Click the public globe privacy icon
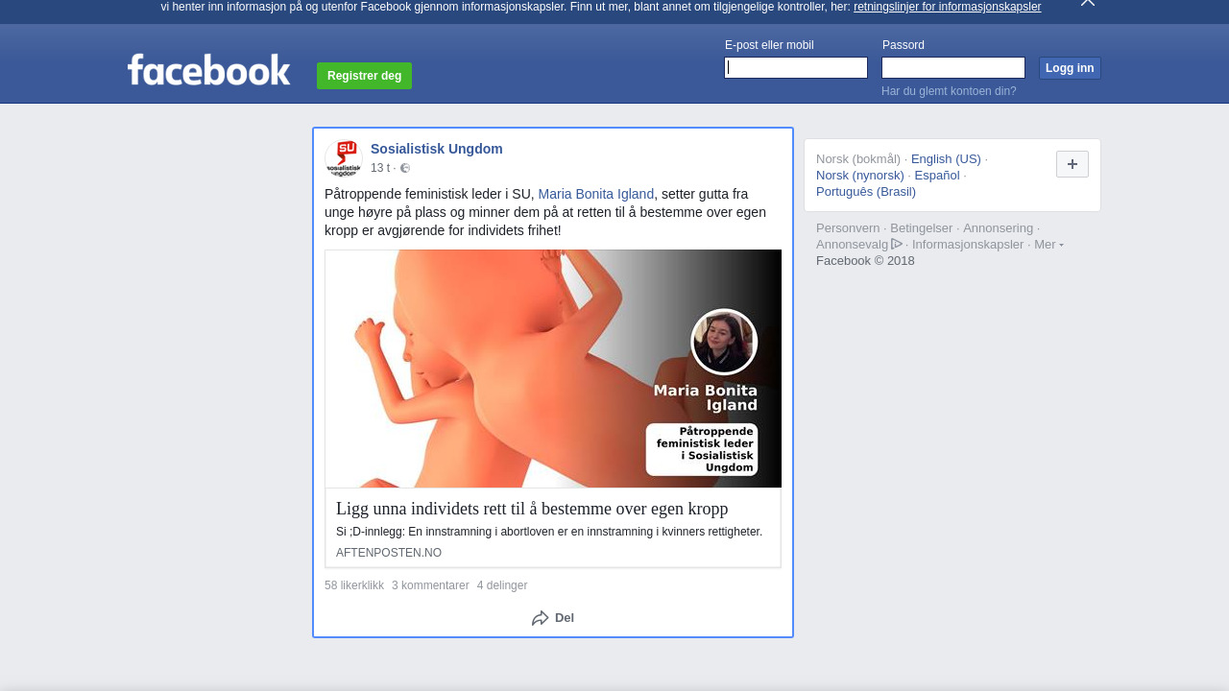This screenshot has width=1229, height=691. tap(405, 168)
